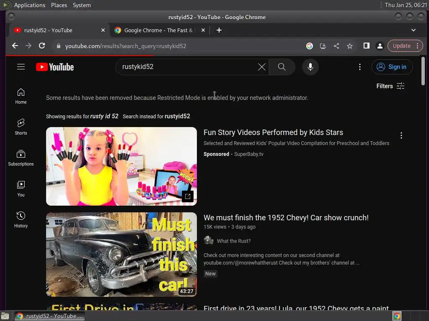View site information padlock icon
This screenshot has height=321, width=429.
coord(58,46)
